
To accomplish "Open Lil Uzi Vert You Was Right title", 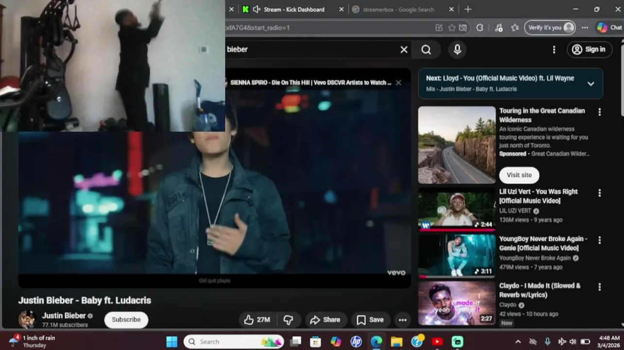I will point(538,196).
